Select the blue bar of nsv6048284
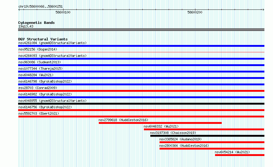273x167 pixels. click(141, 78)
